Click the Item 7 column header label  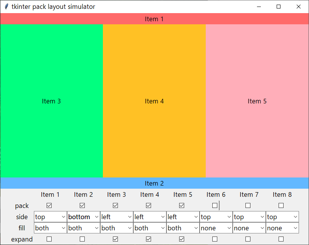[249, 194]
